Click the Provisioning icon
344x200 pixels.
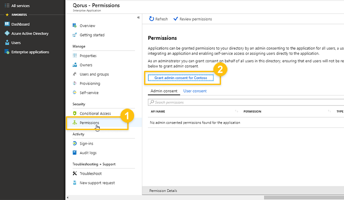(75, 84)
